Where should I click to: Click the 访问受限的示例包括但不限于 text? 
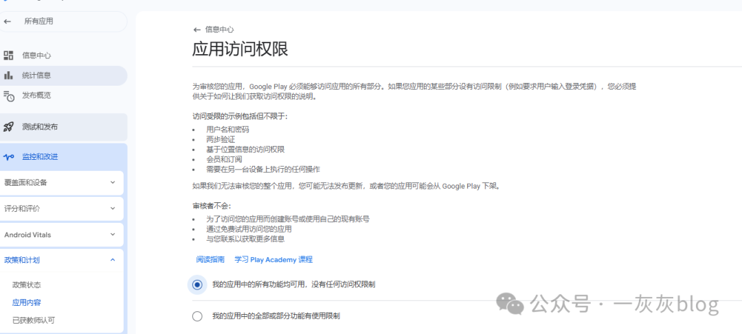point(240,116)
